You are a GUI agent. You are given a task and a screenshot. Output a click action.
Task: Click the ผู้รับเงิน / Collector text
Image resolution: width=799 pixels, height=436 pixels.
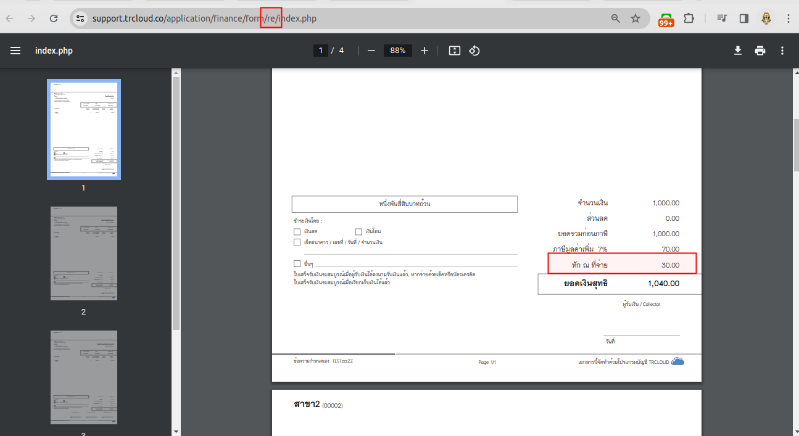pos(642,304)
